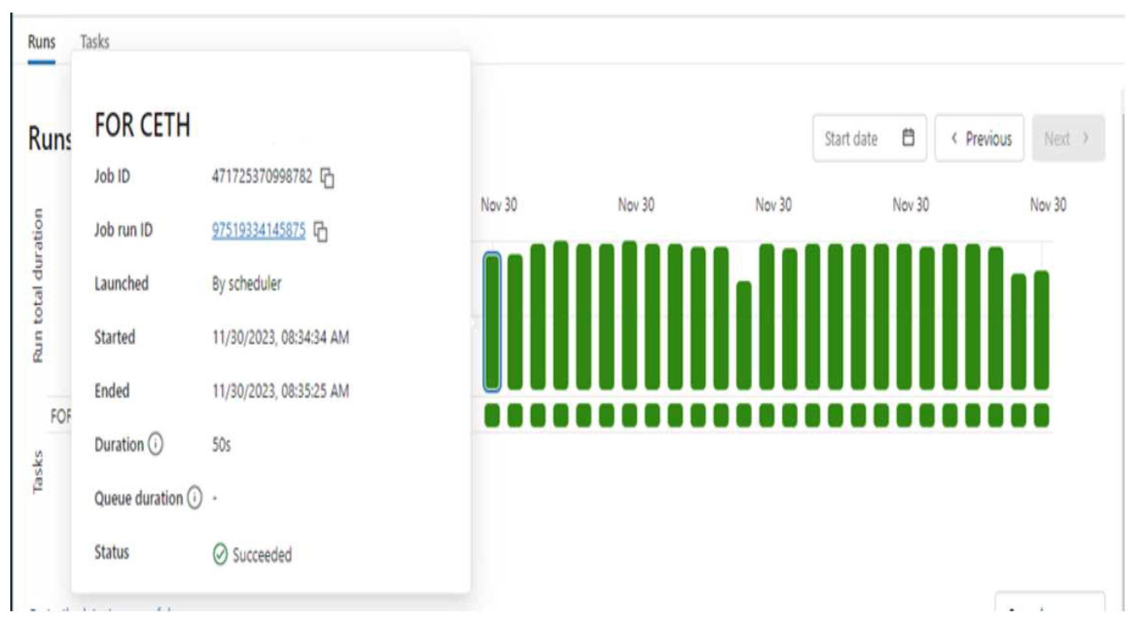Click the second green task status square

point(515,415)
